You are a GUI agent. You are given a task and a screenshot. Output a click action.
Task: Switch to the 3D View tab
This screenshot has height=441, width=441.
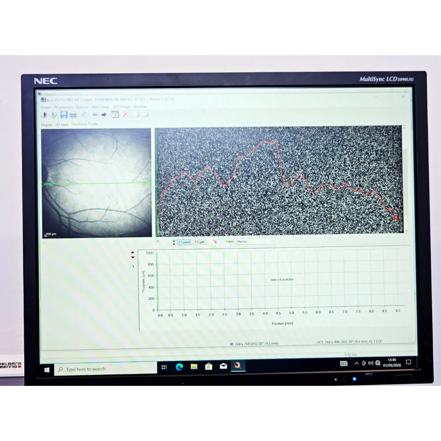click(x=62, y=125)
